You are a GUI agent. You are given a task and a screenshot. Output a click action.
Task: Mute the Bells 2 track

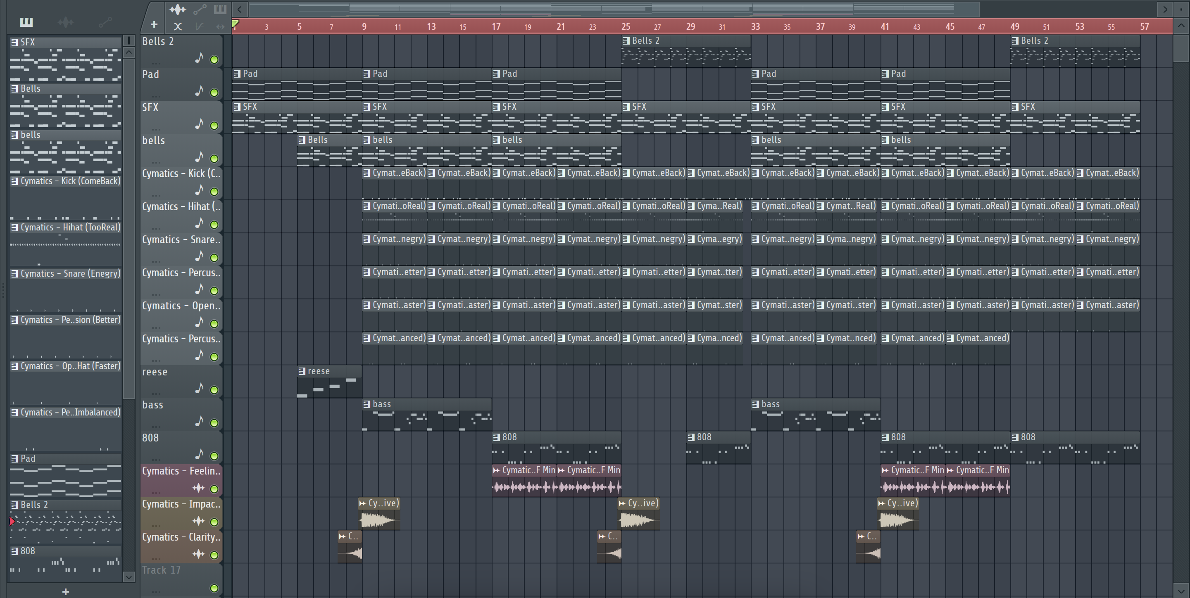click(x=214, y=59)
